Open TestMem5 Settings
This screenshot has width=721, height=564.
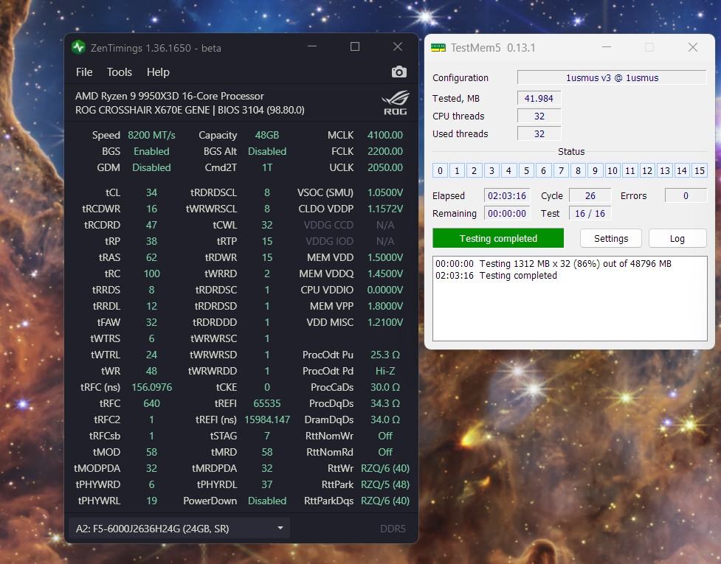pos(610,238)
